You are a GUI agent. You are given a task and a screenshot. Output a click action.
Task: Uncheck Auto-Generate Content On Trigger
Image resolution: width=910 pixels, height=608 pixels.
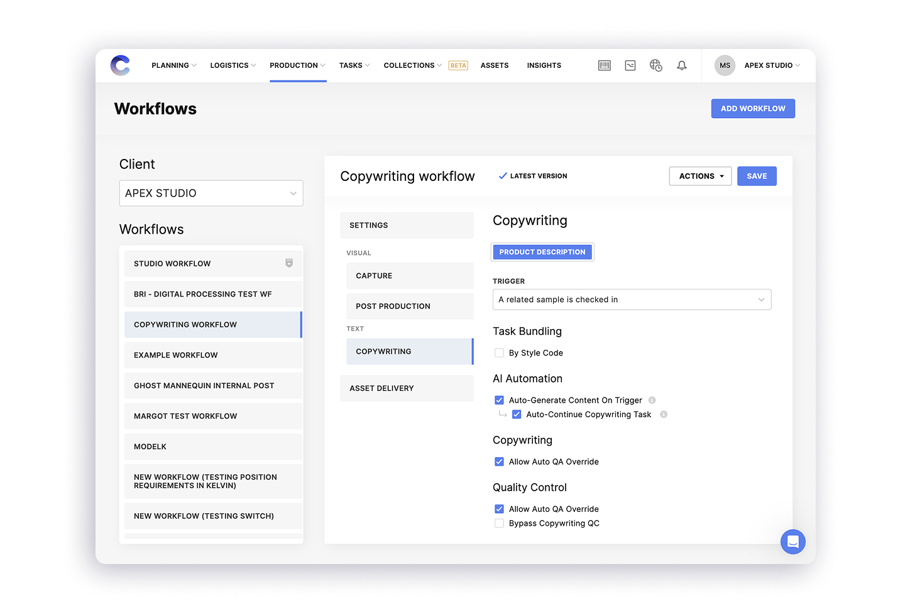click(499, 400)
